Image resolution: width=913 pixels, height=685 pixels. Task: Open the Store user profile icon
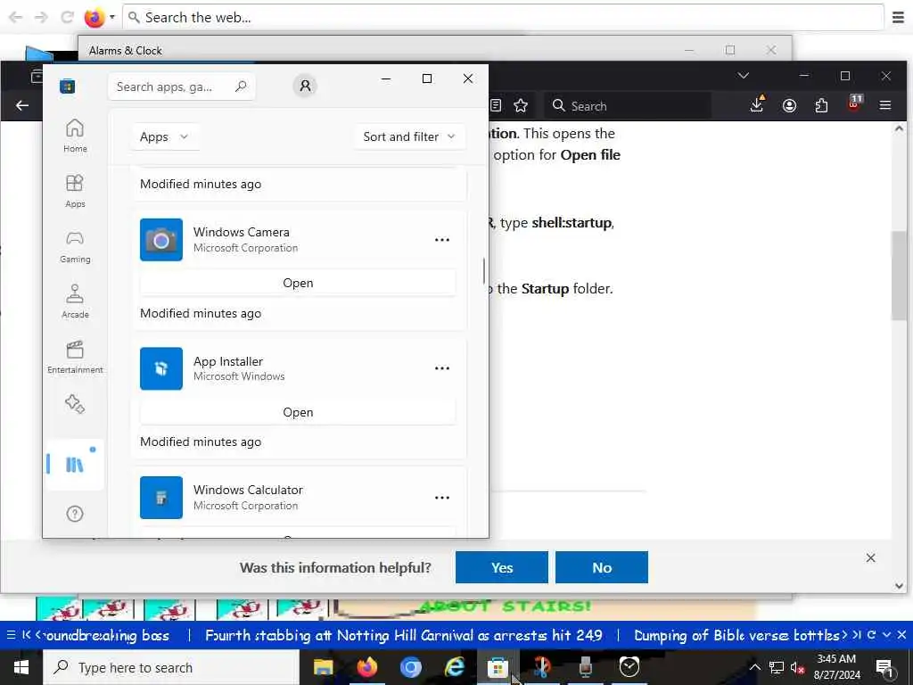[x=305, y=87]
